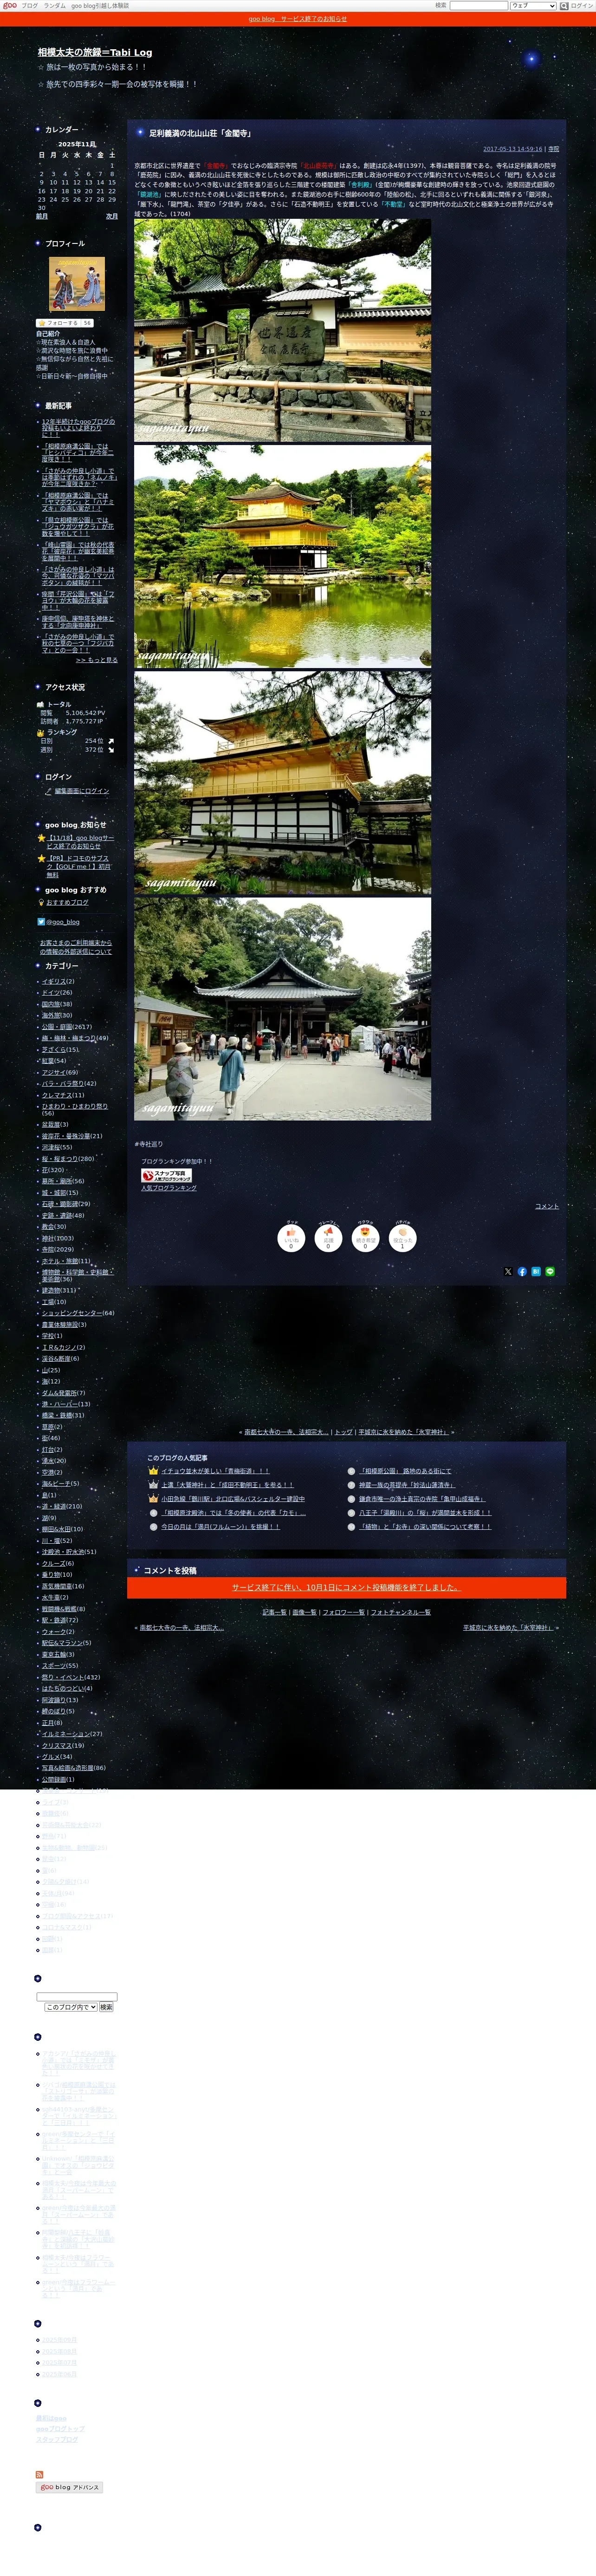
Task: Open blog title 相模太夫の旅録=Tabi Log
Action: (x=95, y=52)
